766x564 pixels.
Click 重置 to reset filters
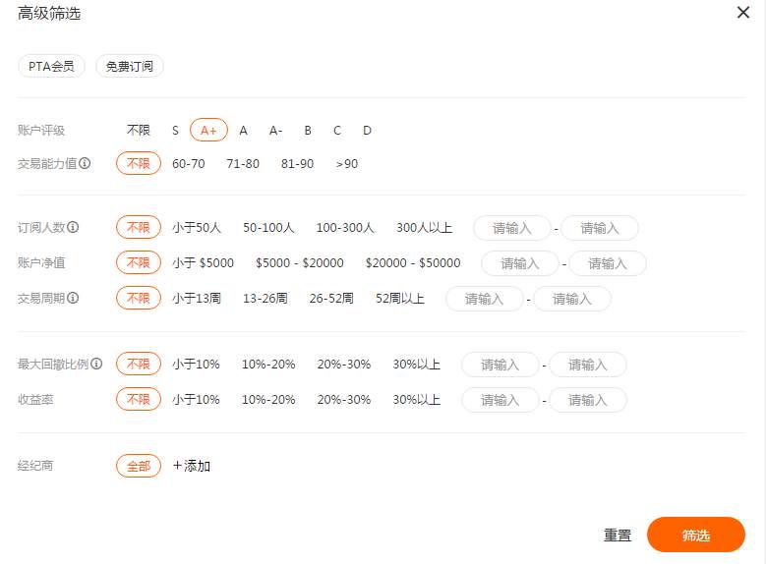pos(618,536)
